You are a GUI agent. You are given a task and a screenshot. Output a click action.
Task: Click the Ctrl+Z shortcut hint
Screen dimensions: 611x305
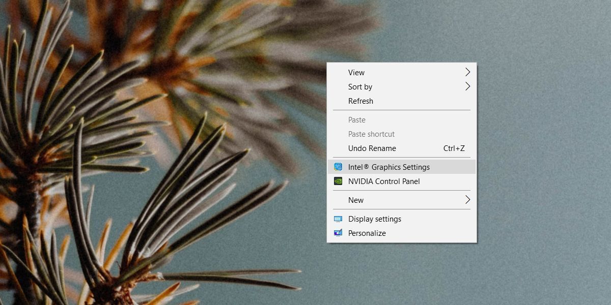pos(454,148)
